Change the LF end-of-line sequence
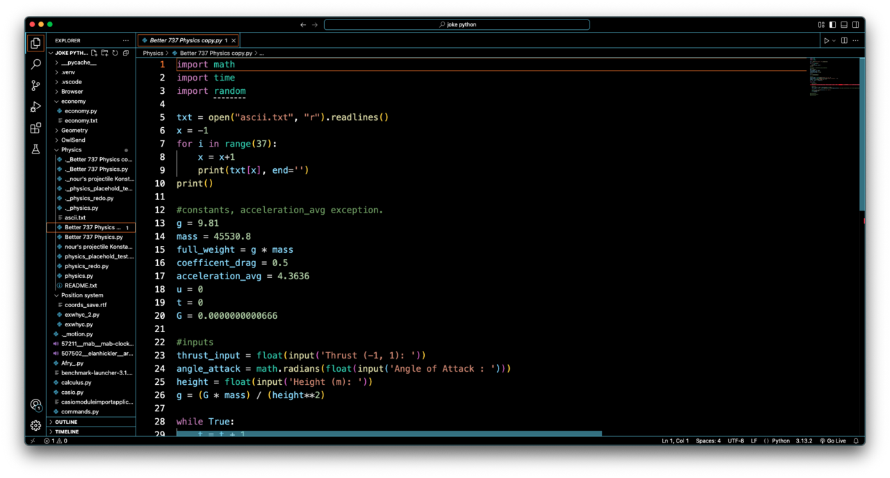 [x=754, y=440]
